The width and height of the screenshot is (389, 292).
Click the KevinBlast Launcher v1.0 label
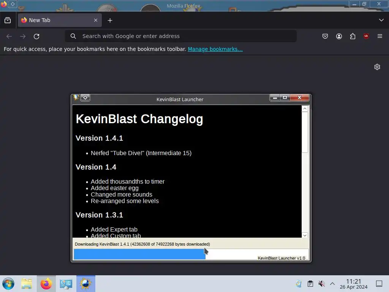[x=281, y=258]
